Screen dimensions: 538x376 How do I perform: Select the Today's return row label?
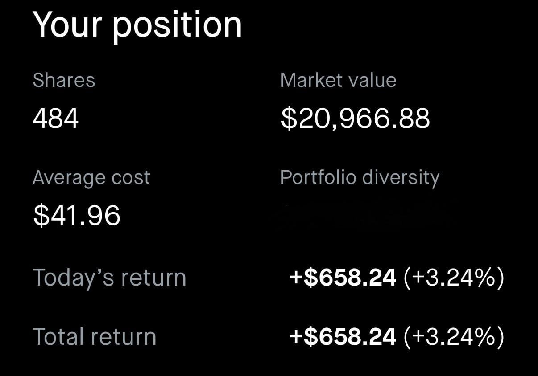tap(109, 278)
